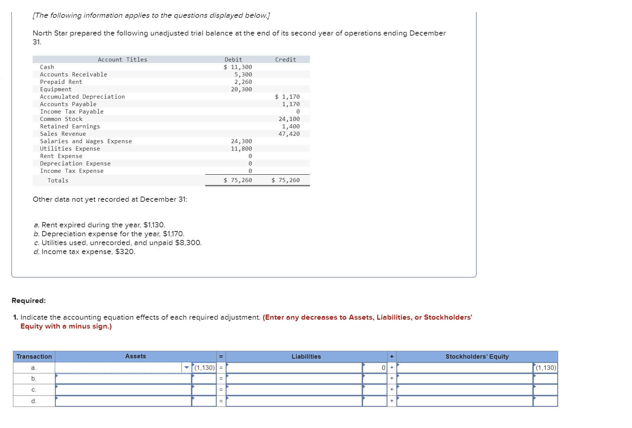Click the Accounts Payable label
Screen dimensions: 632x428
click(68, 104)
